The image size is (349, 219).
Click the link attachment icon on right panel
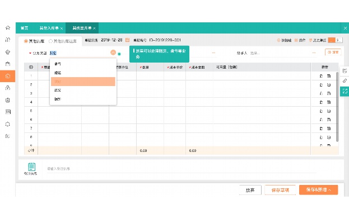tap(345, 81)
